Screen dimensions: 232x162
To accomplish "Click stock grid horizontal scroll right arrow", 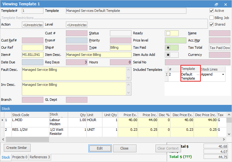I will tap(224, 139).
